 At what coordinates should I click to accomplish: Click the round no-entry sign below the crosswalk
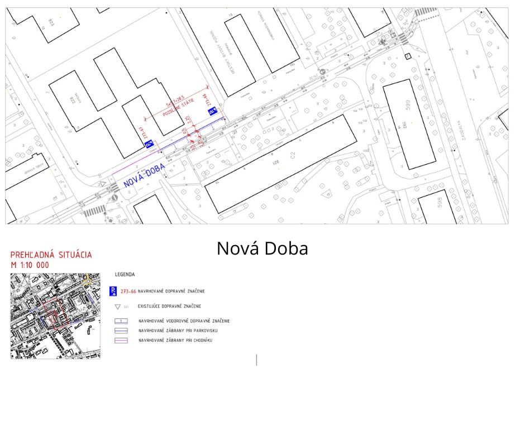click(x=114, y=197)
